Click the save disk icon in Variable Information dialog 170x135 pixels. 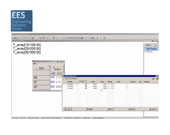(157, 79)
